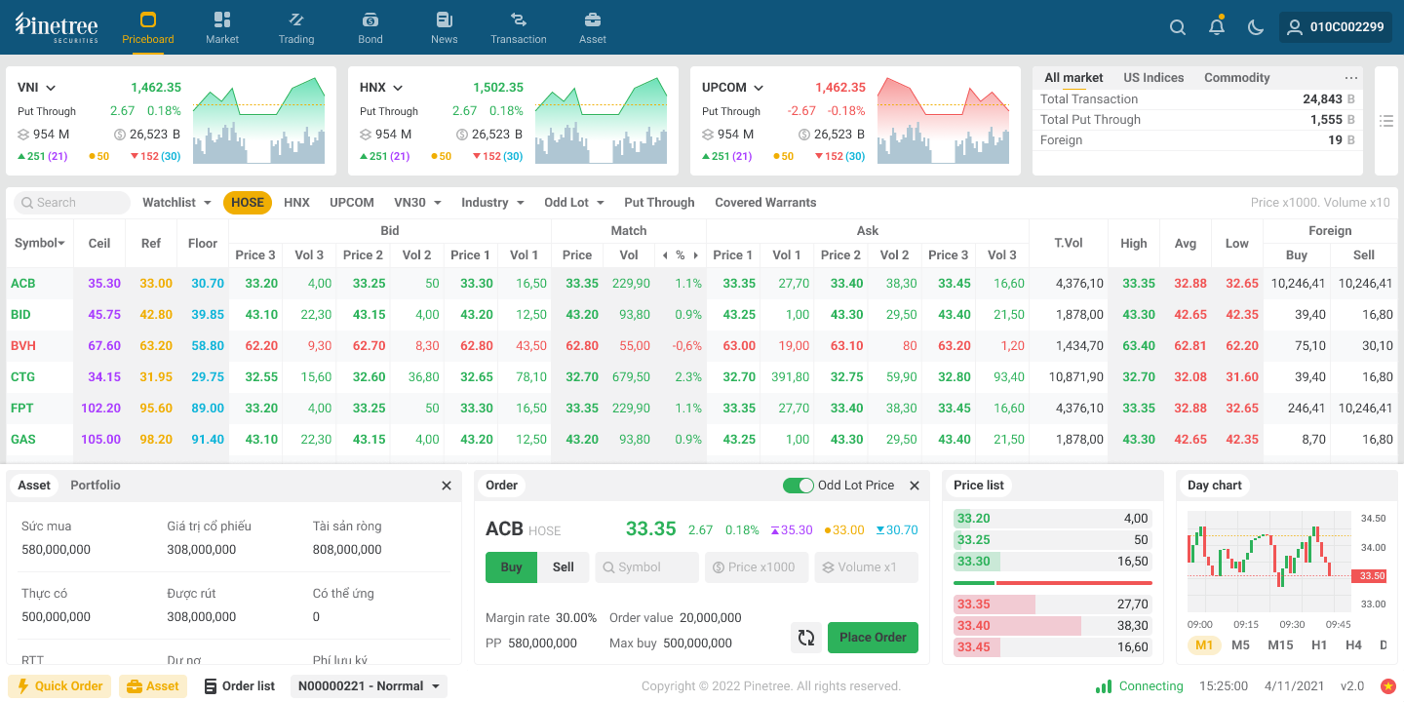Screen dimensions: 1404x702
Task: Click the UPCOM exchange filter
Action: [352, 203]
